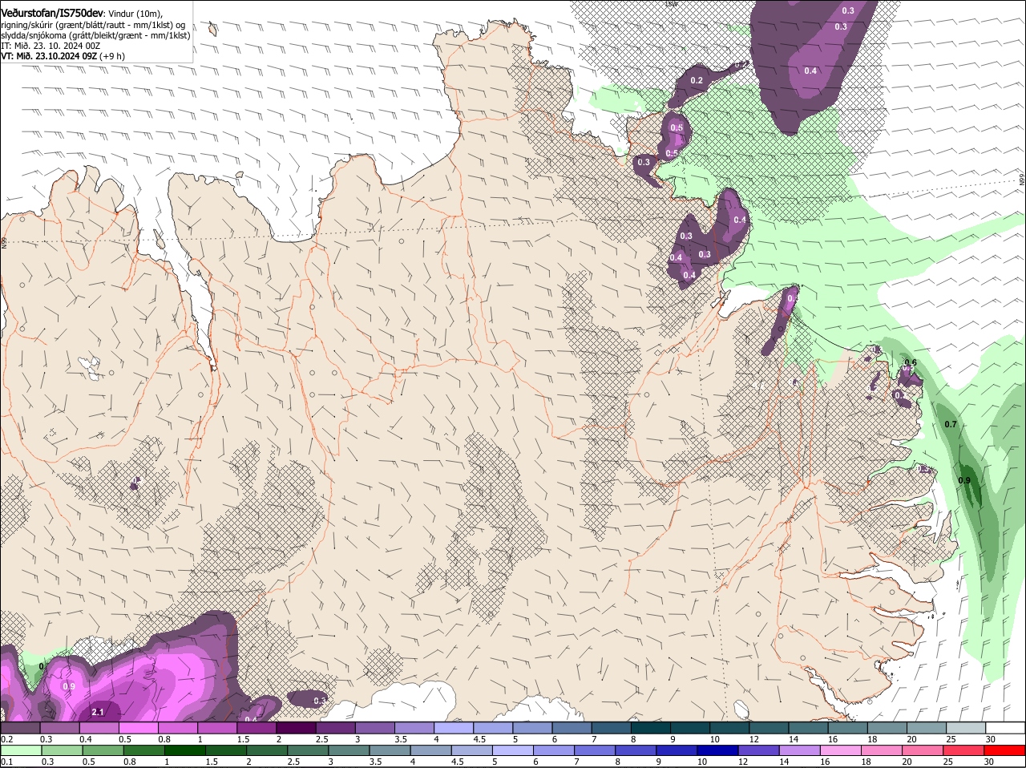Click the 7–8 dark teal snow swatch
The image size is (1026, 768).
(610, 727)
